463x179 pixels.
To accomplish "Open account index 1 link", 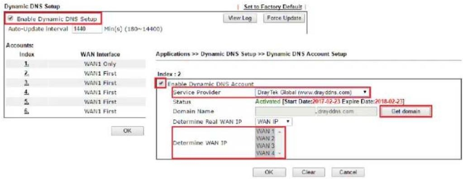I will 27,64.
